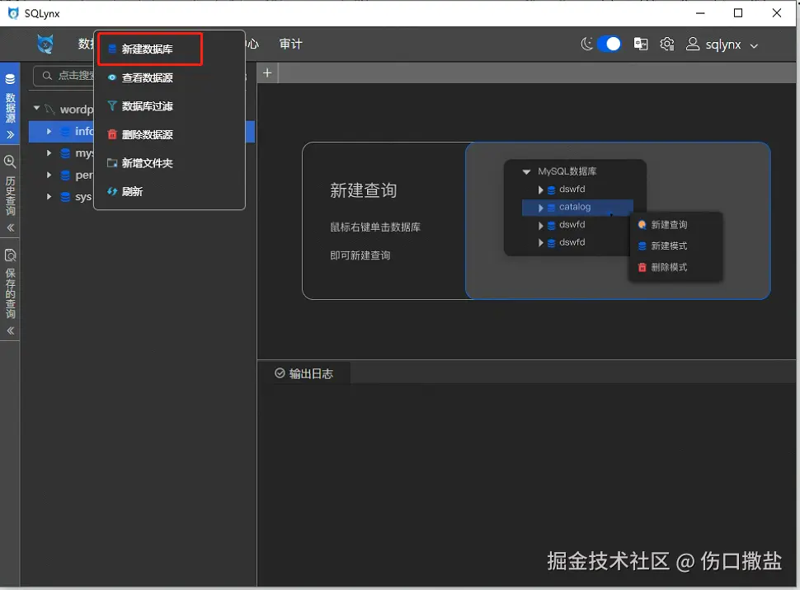
Task: Click the saved queries document icon
Action: [10, 255]
